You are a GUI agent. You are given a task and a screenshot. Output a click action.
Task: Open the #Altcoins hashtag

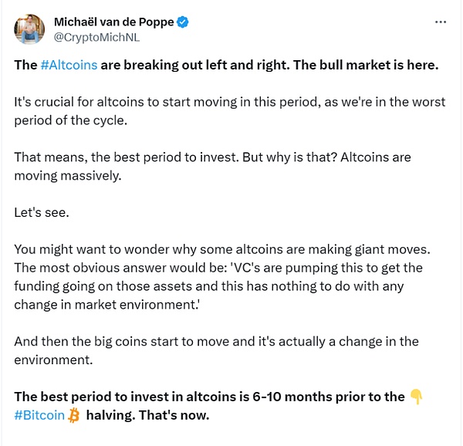point(69,65)
